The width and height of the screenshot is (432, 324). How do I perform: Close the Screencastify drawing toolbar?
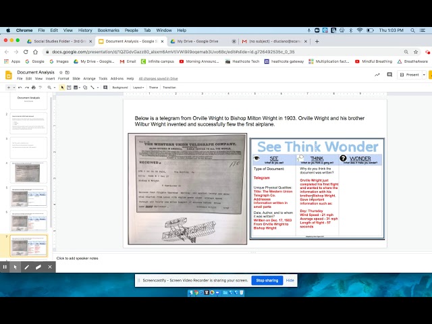50,267
